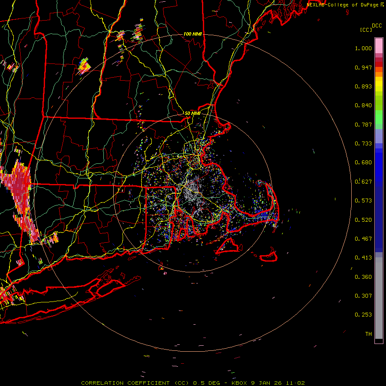The width and height of the screenshot is (386, 386).
Task: Click the 1.000 value on color scale
Action: (x=363, y=48)
